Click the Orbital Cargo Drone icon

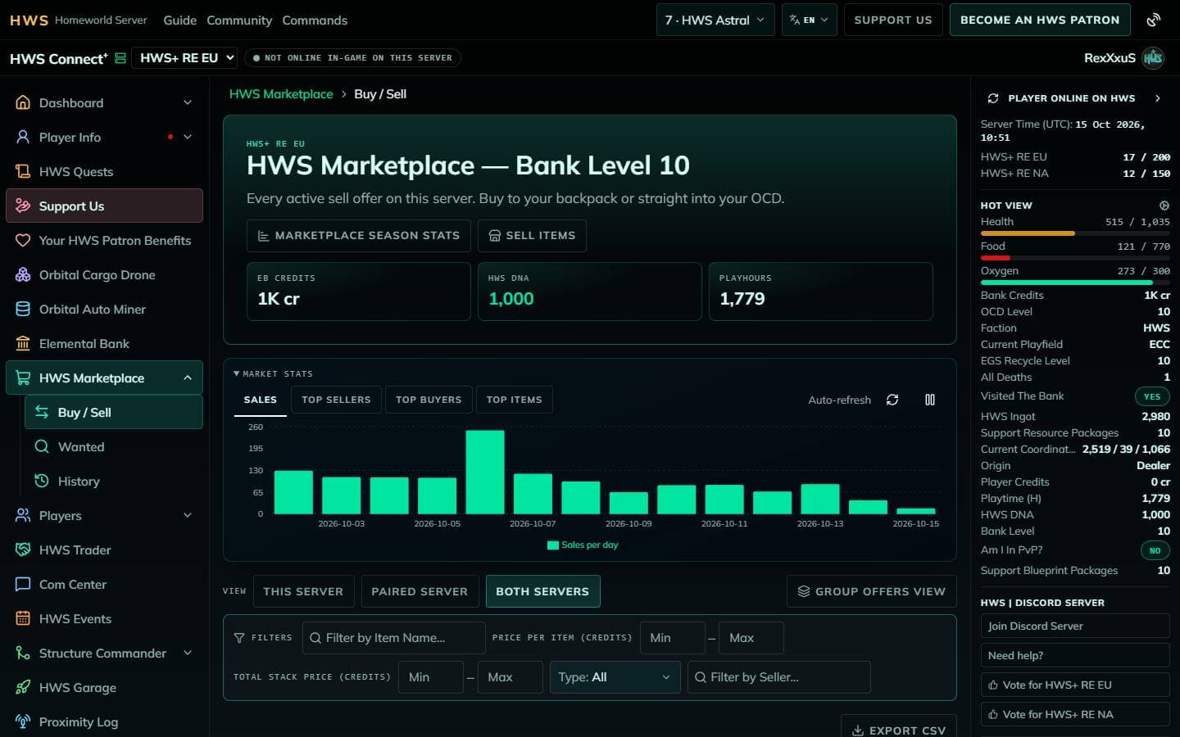[23, 274]
